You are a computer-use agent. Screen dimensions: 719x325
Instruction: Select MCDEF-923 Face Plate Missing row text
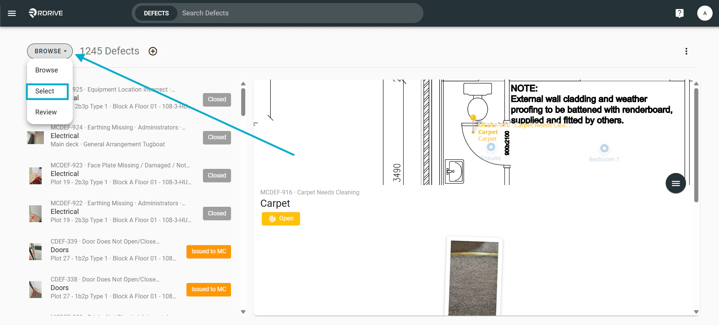click(x=120, y=166)
